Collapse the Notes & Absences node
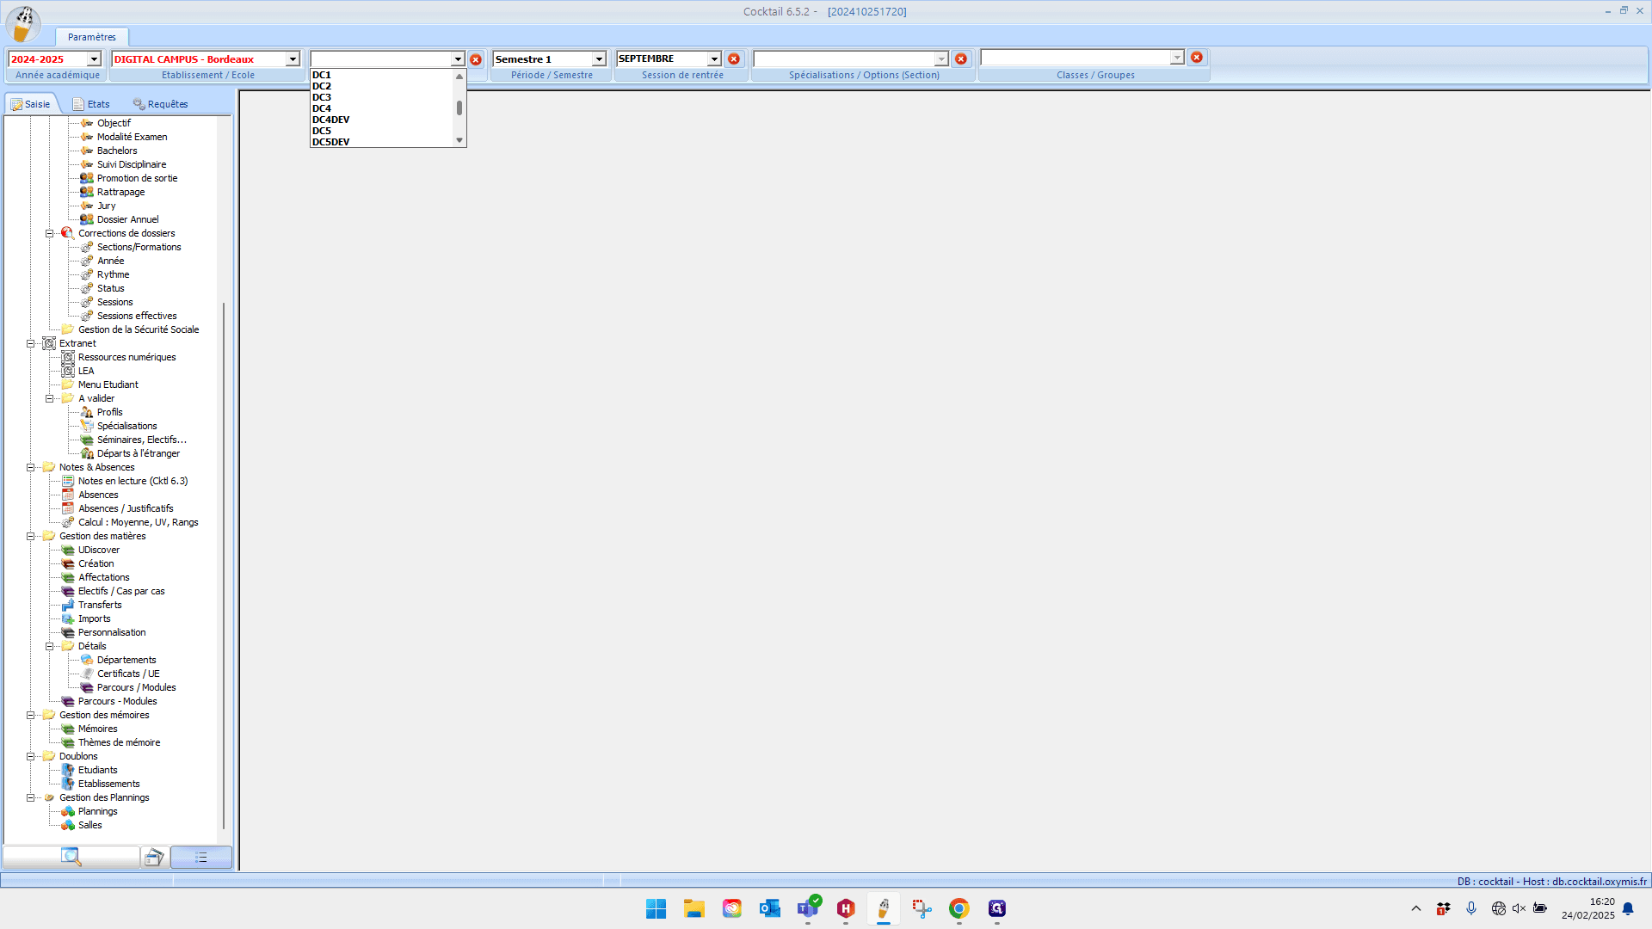This screenshot has height=929, width=1652. click(x=30, y=467)
